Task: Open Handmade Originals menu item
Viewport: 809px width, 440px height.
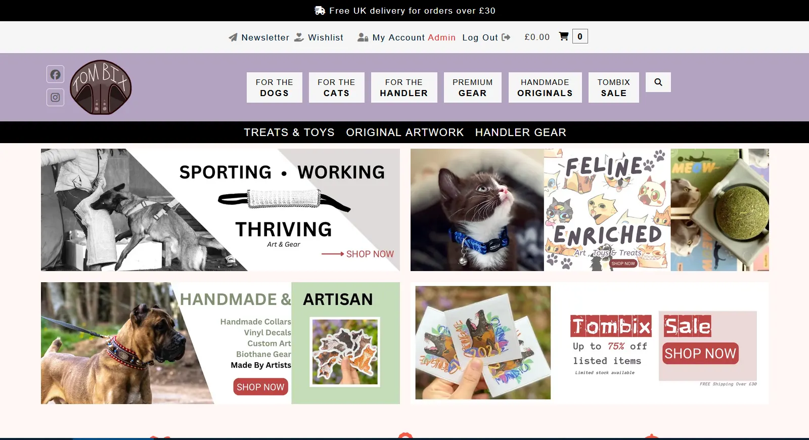Action: 545,87
